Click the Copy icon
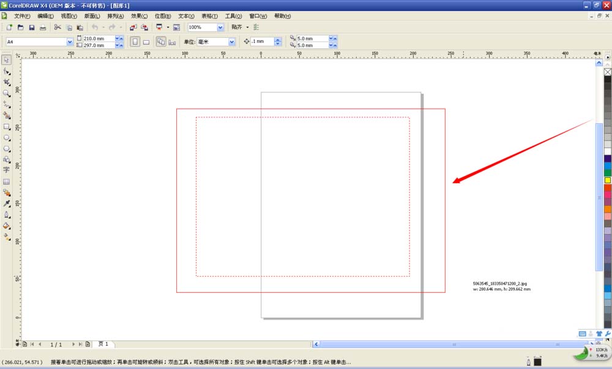 69,27
